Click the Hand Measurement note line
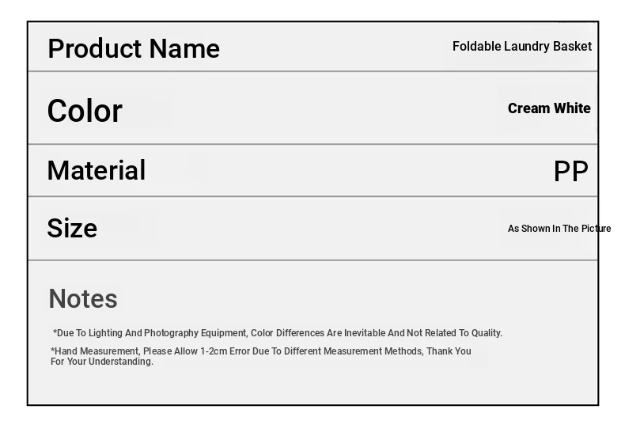 [260, 351]
